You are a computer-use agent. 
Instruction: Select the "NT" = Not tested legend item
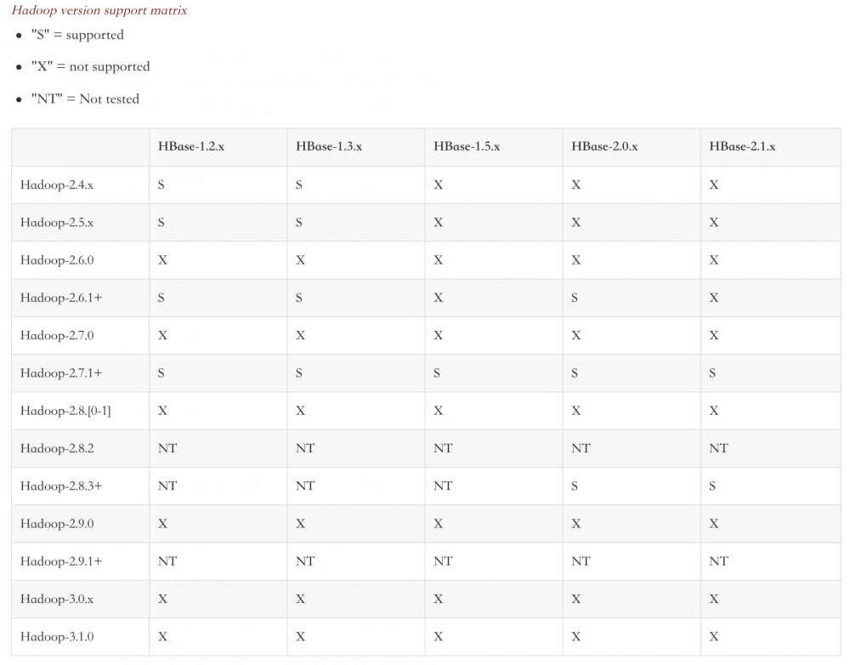click(85, 99)
